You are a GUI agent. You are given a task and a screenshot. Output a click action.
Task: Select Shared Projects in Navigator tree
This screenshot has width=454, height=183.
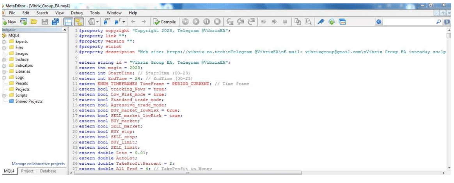tap(28, 101)
